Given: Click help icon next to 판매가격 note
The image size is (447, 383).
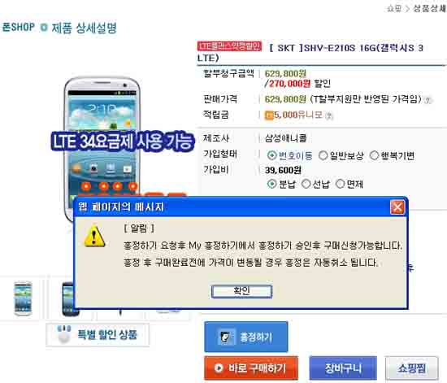Looking at the screenshot, I should (427, 100).
